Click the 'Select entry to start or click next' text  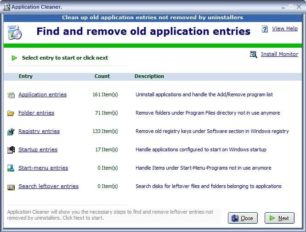(65, 58)
